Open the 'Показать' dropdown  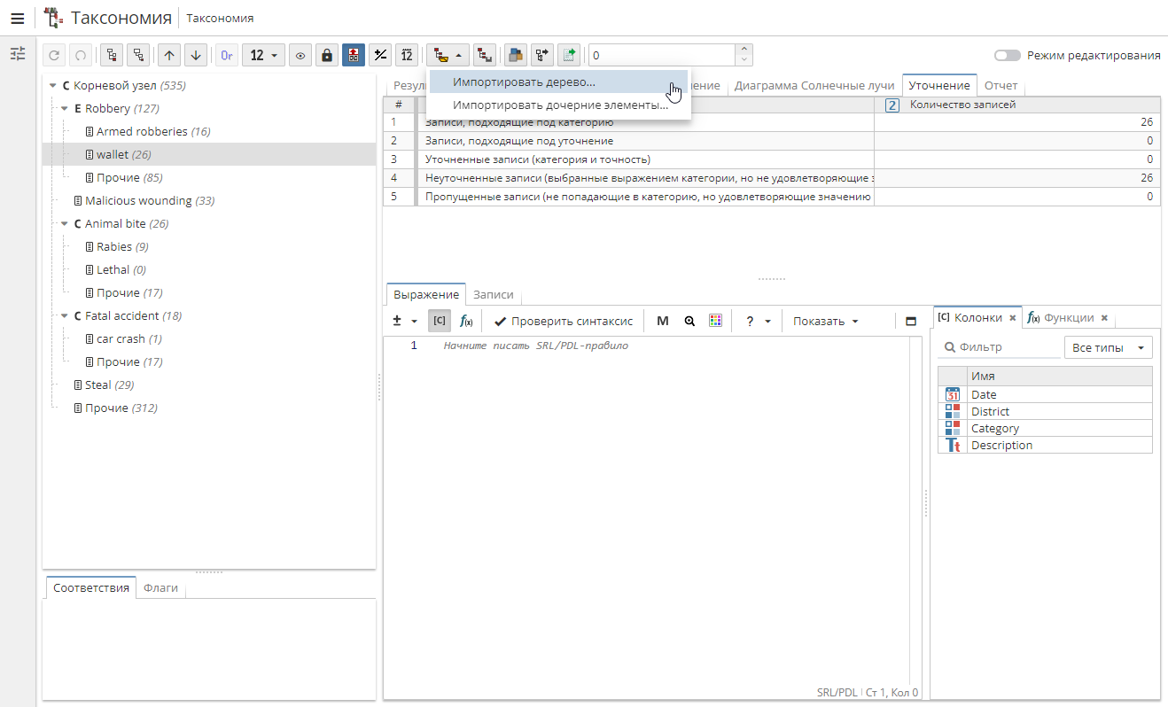(825, 321)
